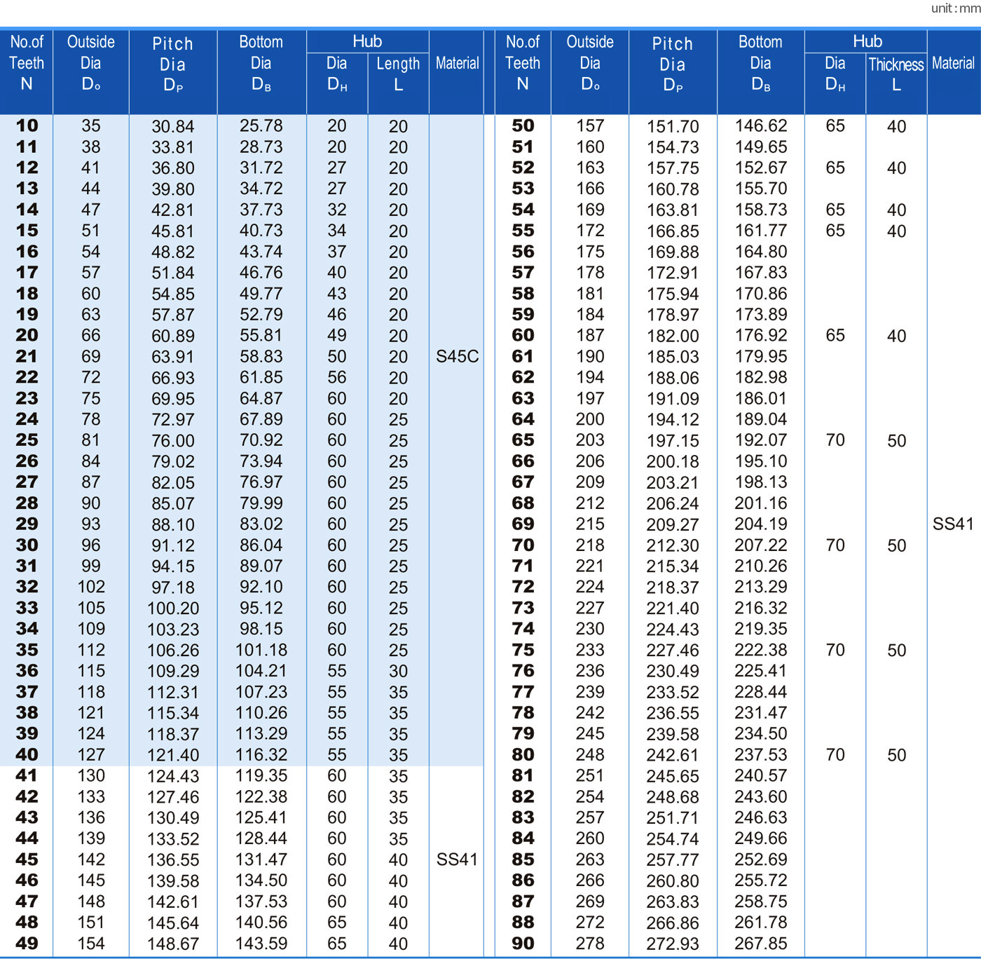The width and height of the screenshot is (981, 959).
Task: Select bottom diameter 143.59
Action: [x=261, y=944]
